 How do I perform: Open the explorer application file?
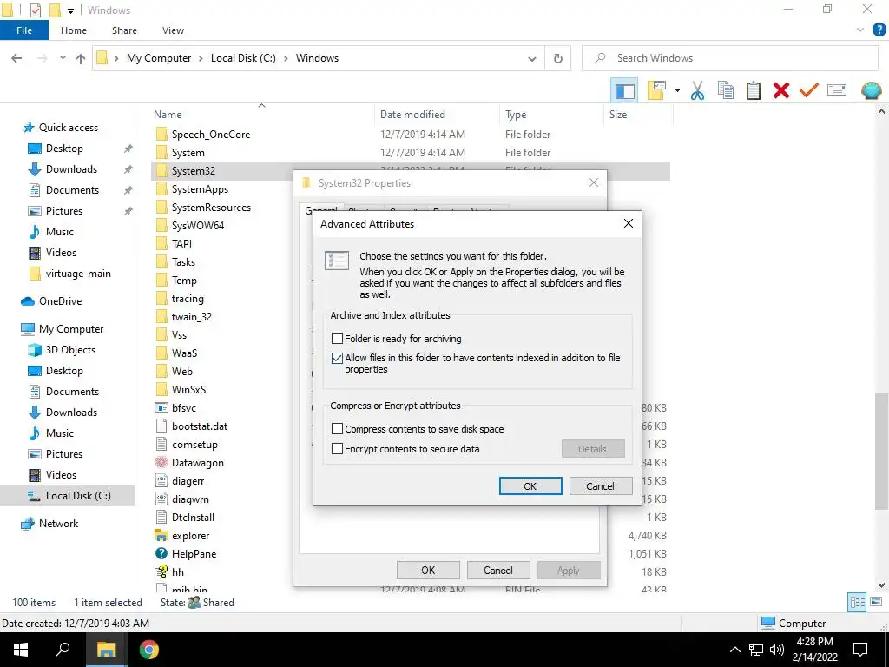(190, 536)
